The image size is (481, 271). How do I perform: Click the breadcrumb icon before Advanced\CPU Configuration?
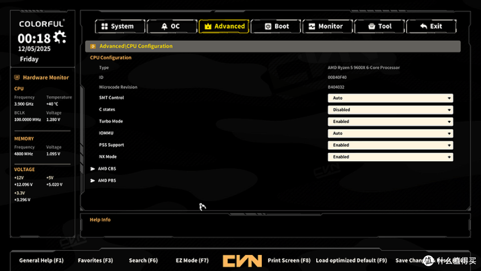click(x=93, y=46)
